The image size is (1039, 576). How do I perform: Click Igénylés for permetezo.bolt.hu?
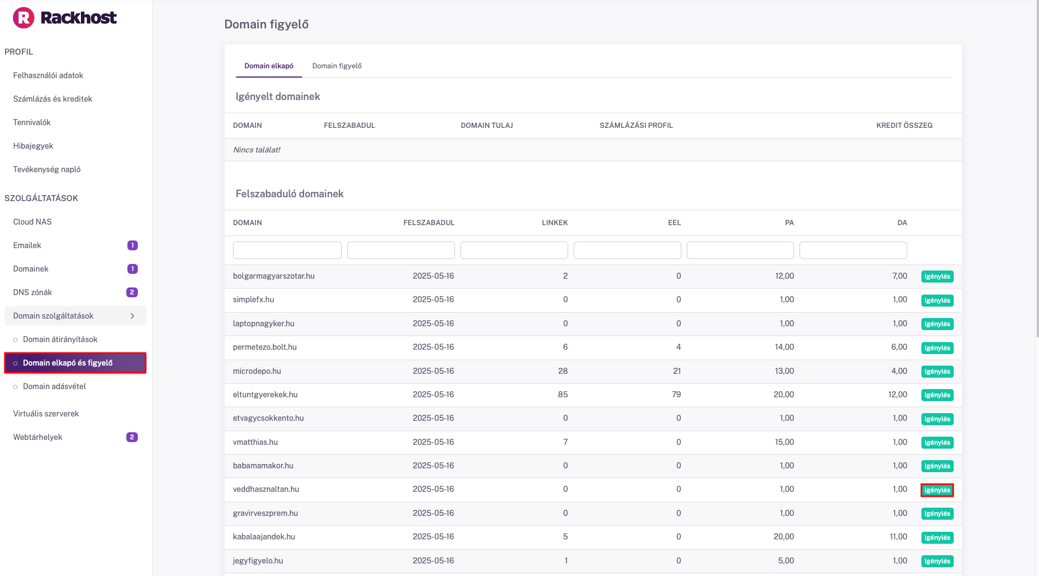click(x=937, y=348)
